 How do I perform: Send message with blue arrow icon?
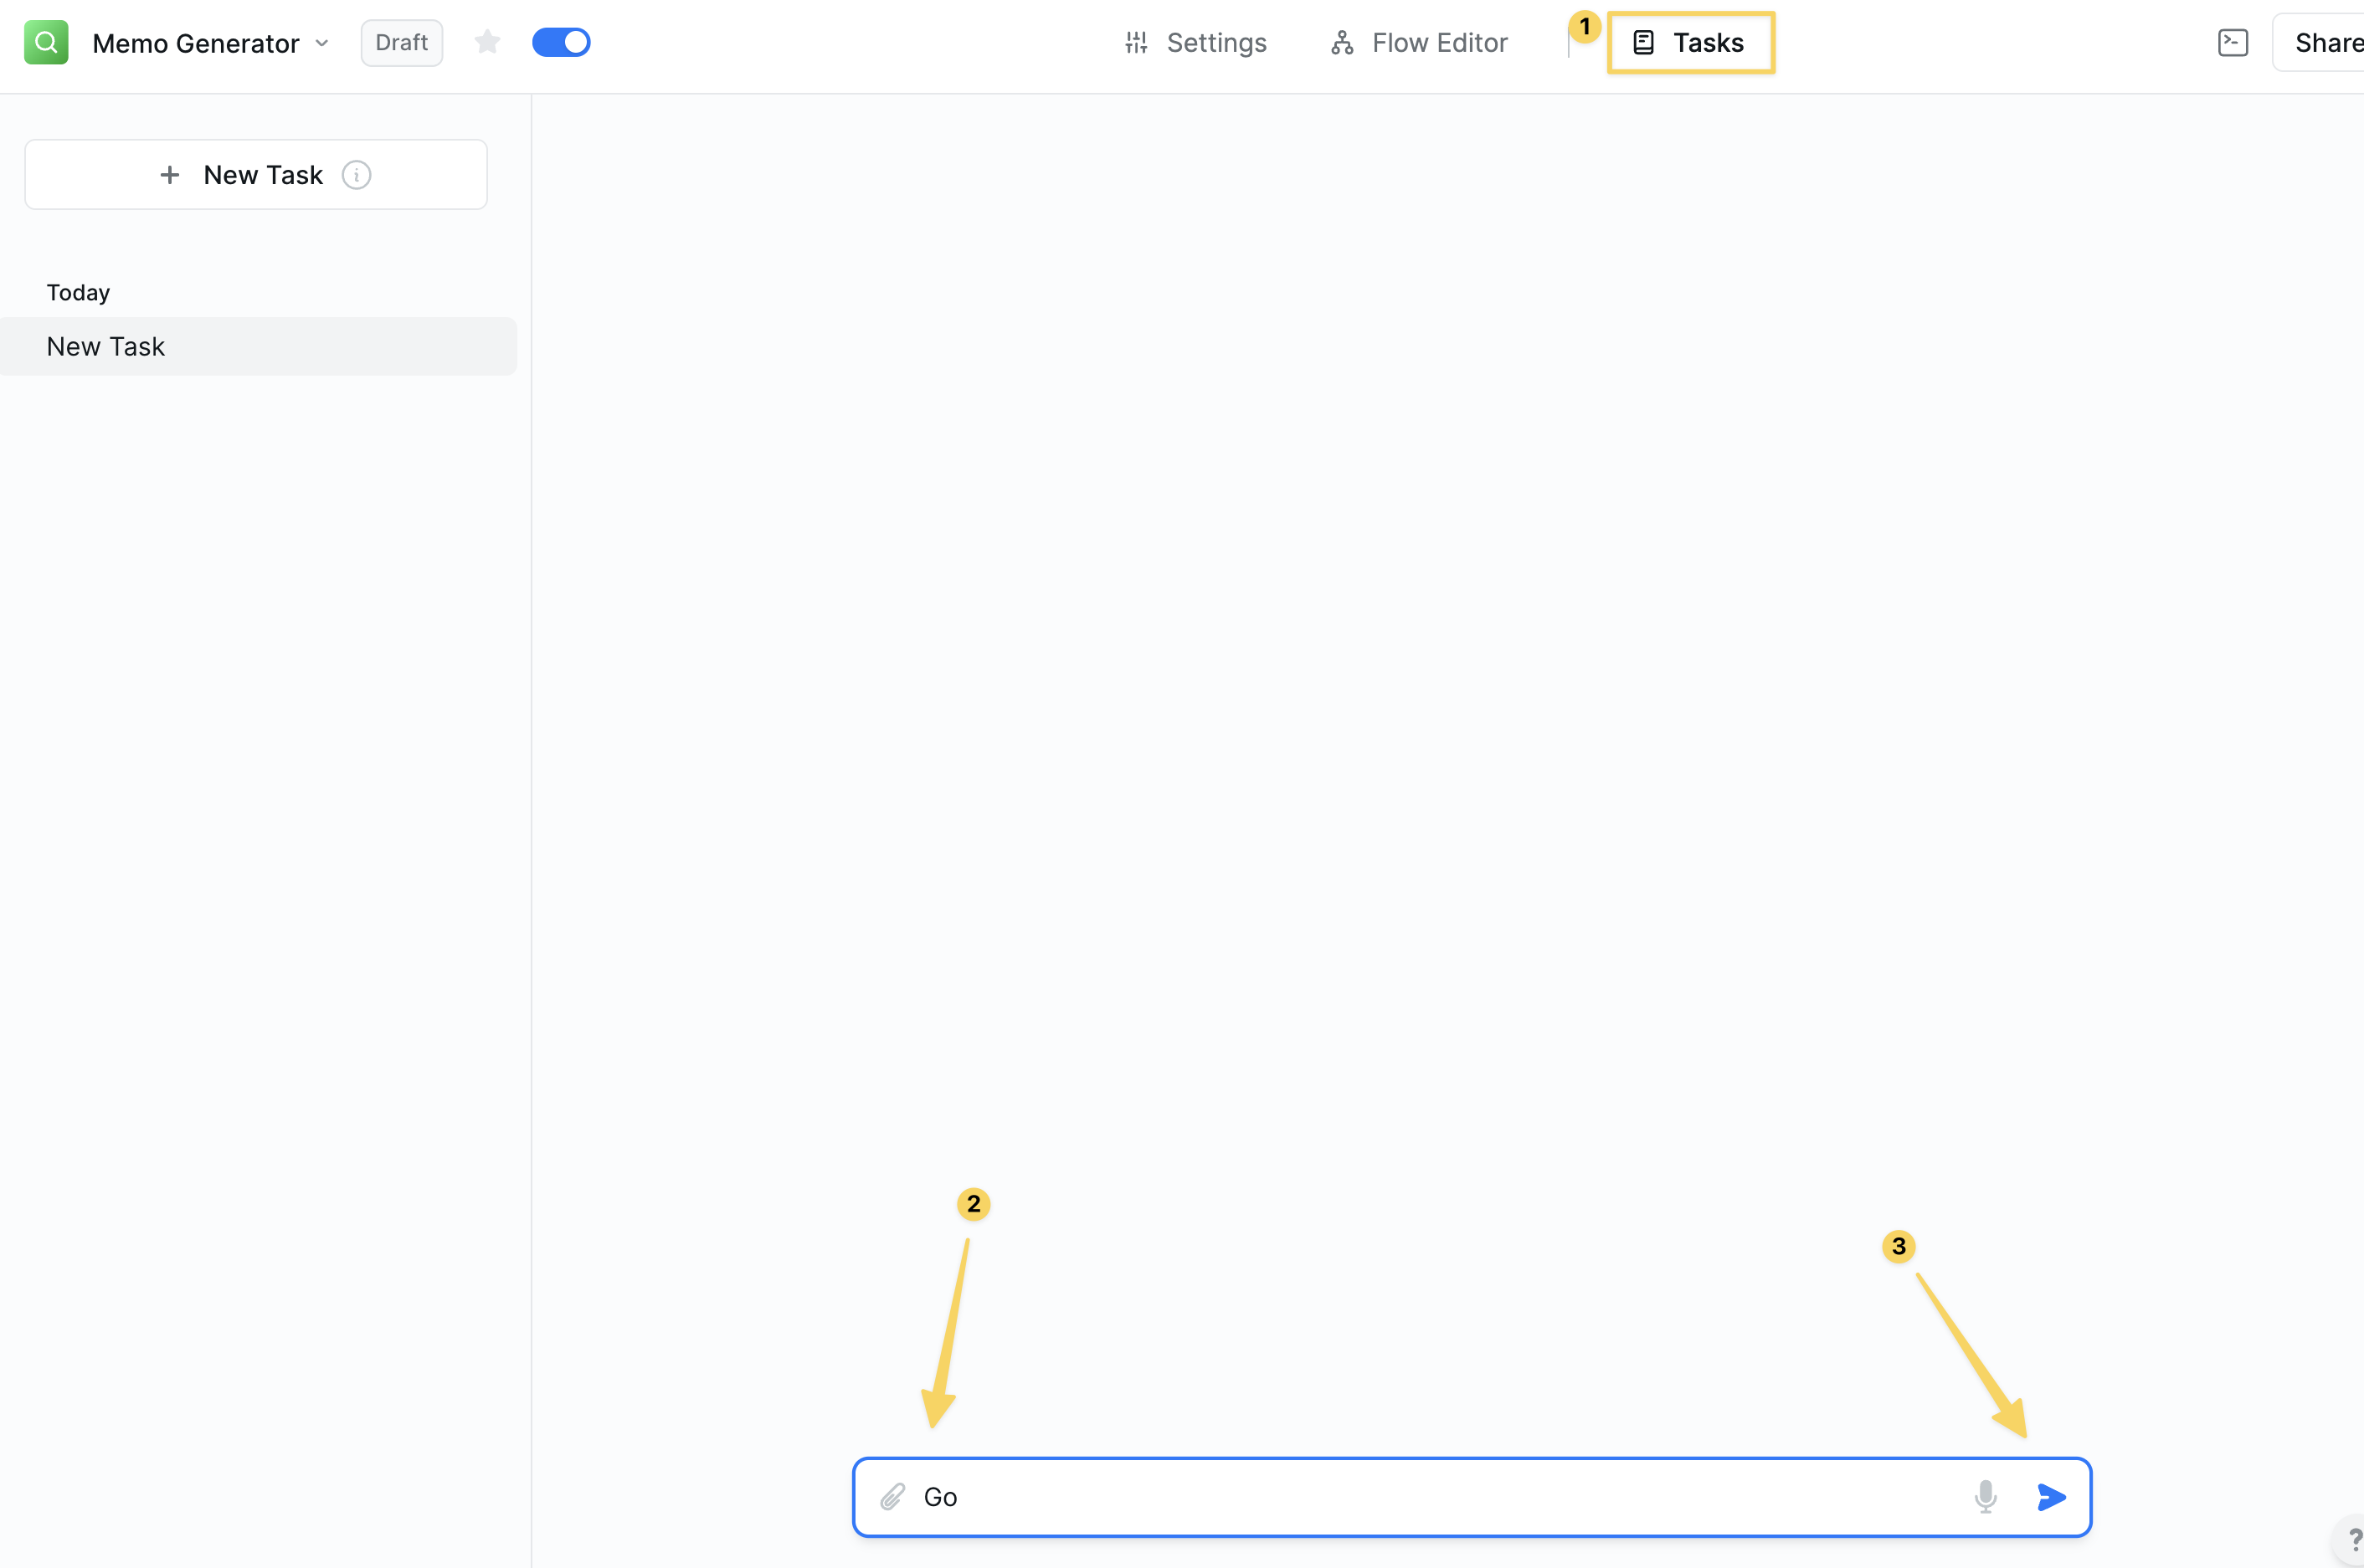(2051, 1497)
